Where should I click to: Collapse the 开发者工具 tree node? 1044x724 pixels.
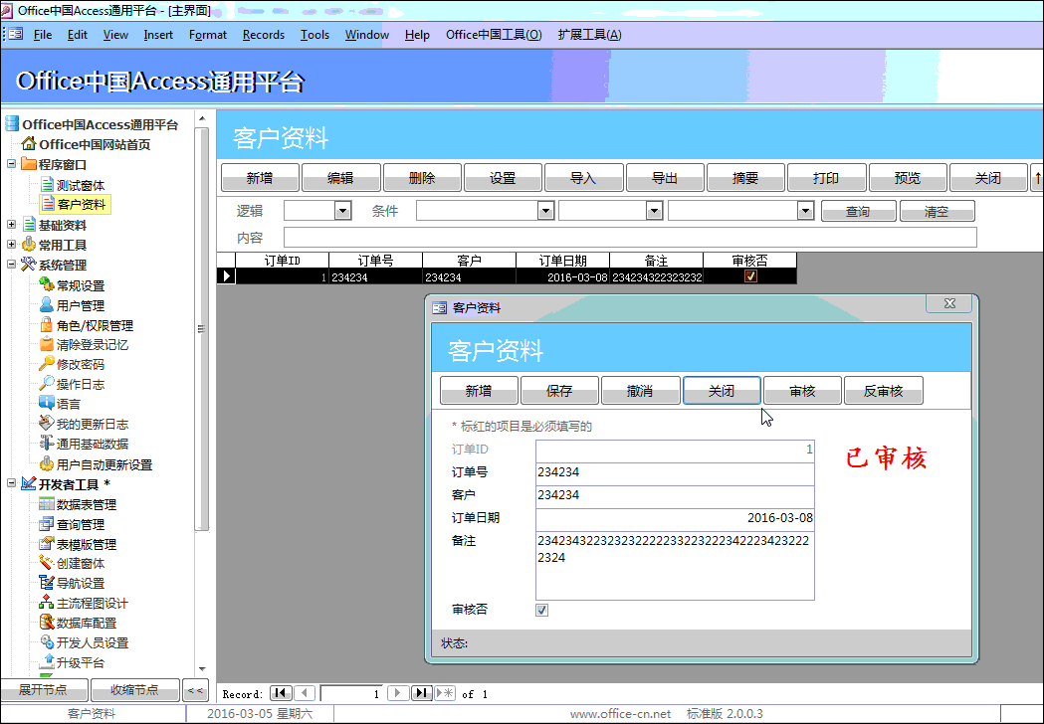pyautogui.click(x=11, y=483)
